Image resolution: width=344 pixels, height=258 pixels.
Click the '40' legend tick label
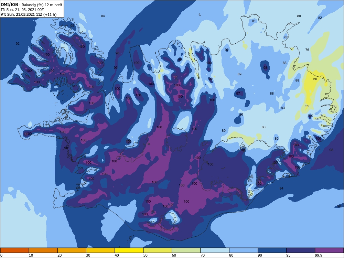click(117, 255)
